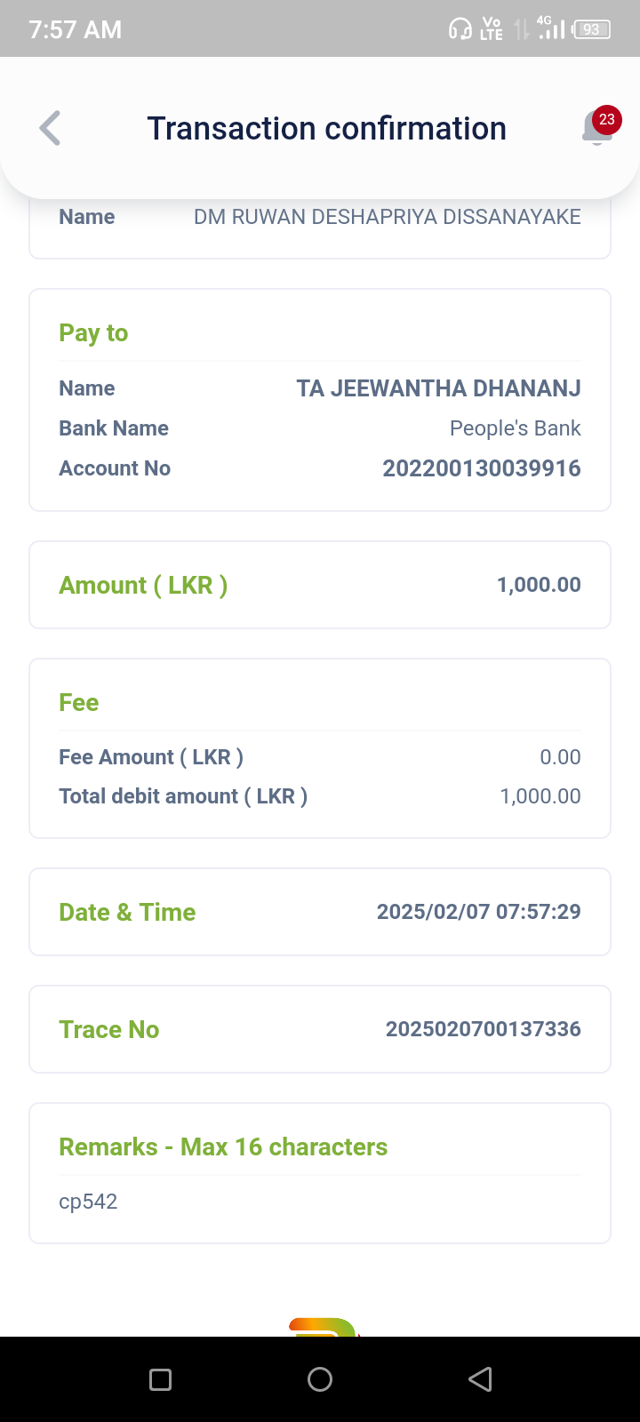The image size is (640, 1422).
Task: Tap the headphone icon in status bar
Action: pyautogui.click(x=460, y=29)
